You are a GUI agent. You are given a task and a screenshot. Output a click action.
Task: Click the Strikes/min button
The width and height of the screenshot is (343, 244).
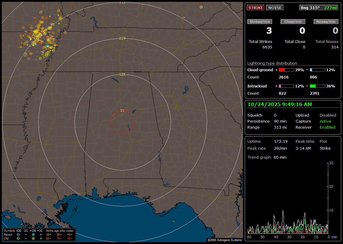pos(260,22)
